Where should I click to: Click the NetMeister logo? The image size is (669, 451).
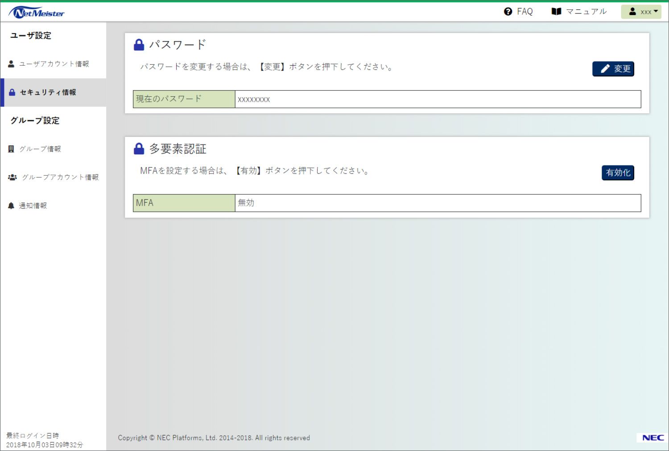pos(37,12)
